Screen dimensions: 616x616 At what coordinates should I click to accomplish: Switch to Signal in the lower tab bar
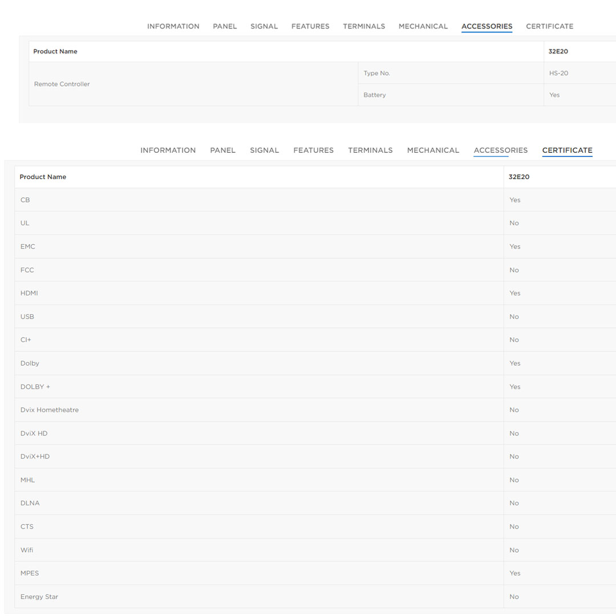(x=264, y=151)
